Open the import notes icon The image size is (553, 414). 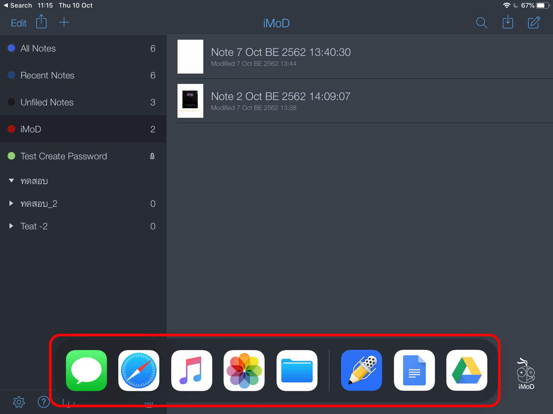(x=508, y=22)
